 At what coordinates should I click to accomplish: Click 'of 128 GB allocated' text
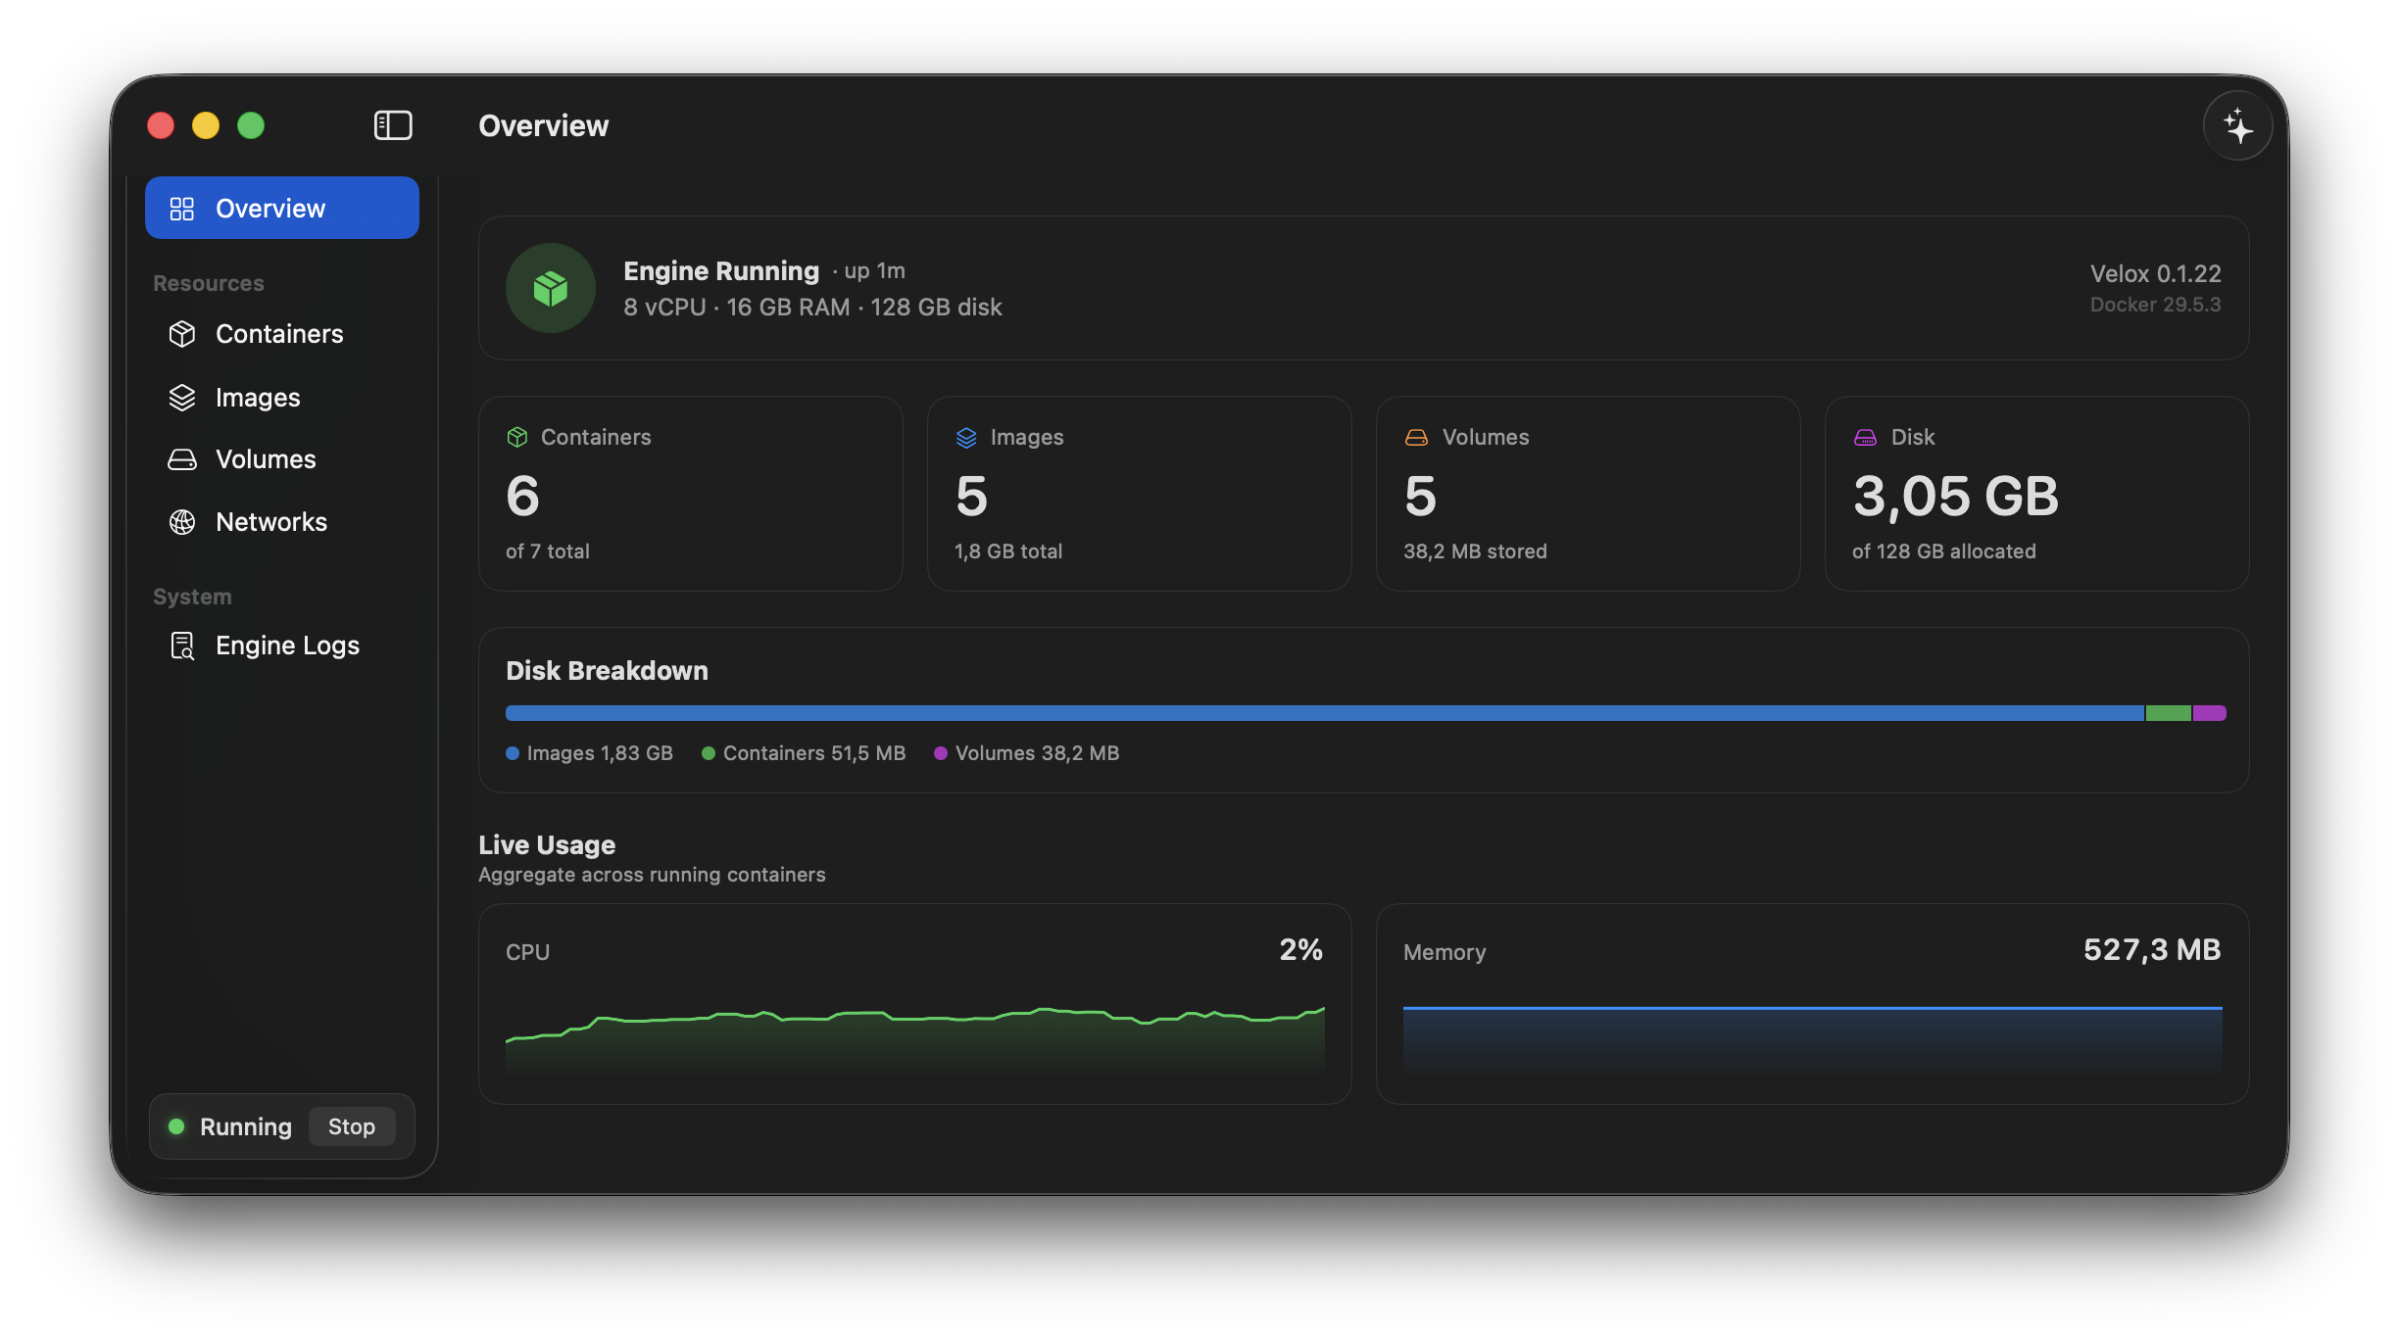[1944, 551]
